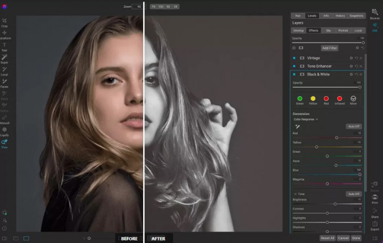Screen dimensions: 383x243
Task: Click the Reset All button
Action: coord(327,238)
